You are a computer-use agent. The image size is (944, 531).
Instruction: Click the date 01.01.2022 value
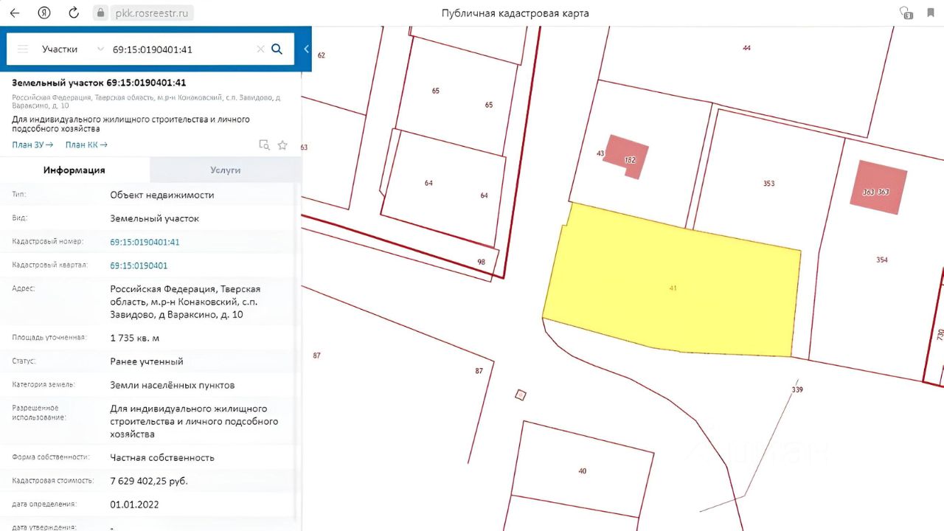pos(134,504)
